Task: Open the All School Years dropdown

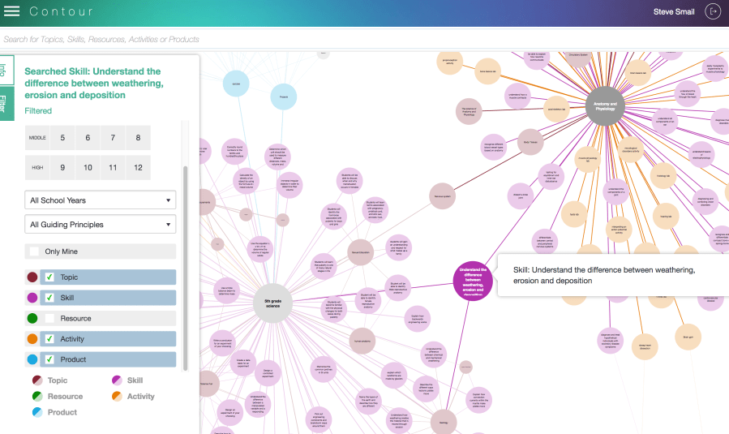Action: (101, 200)
